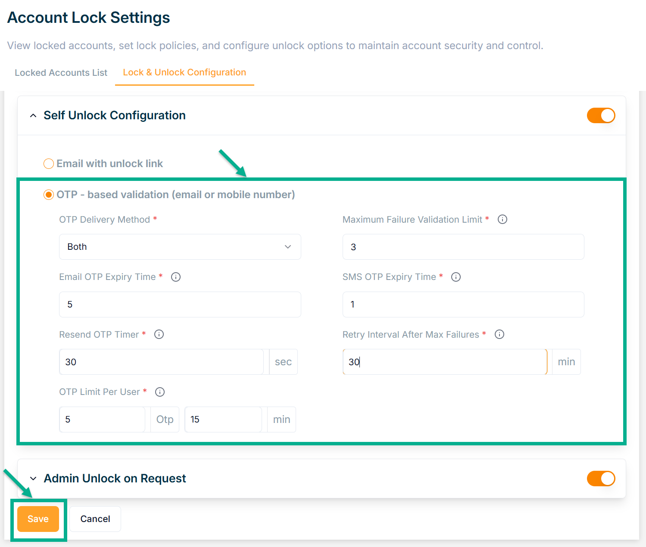Click info icon for Retry Interval After Max Failures
646x547 pixels.
tap(499, 335)
